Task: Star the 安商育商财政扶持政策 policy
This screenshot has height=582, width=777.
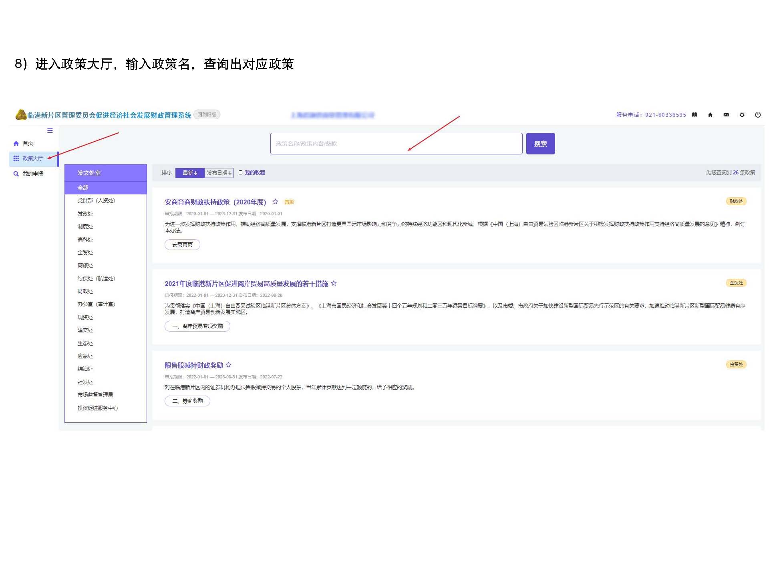Action: (x=275, y=202)
